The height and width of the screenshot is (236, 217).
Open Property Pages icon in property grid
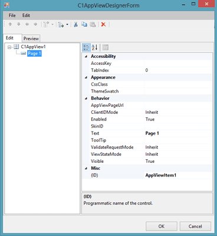[106, 47]
